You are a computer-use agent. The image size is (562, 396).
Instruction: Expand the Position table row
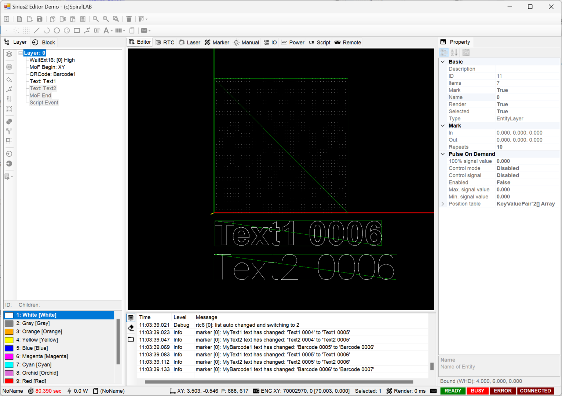click(443, 204)
